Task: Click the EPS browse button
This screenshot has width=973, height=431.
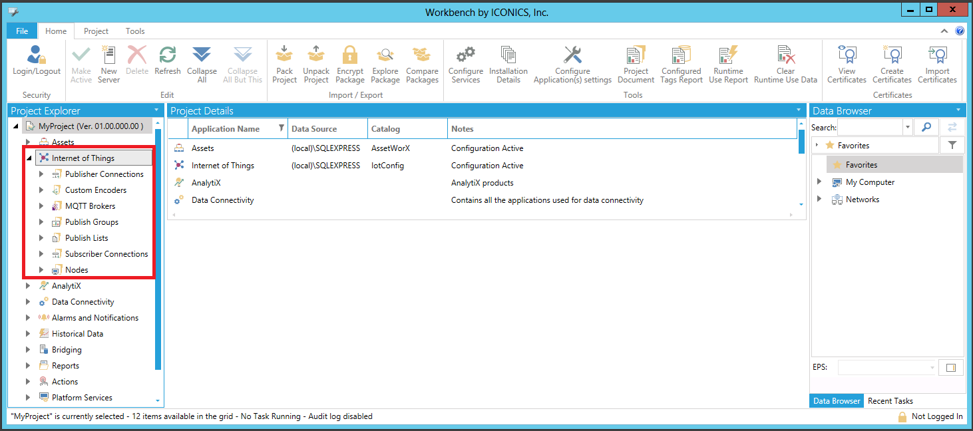Action: coord(950,368)
